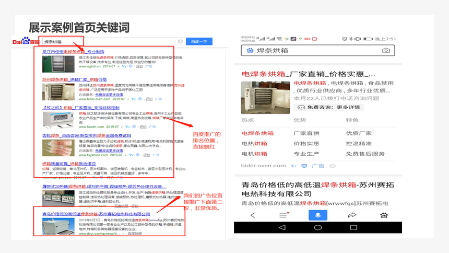Expand dropdown arrow next to www.wjhdr.cn 2019-07
The image size is (449, 253).
[119, 66]
